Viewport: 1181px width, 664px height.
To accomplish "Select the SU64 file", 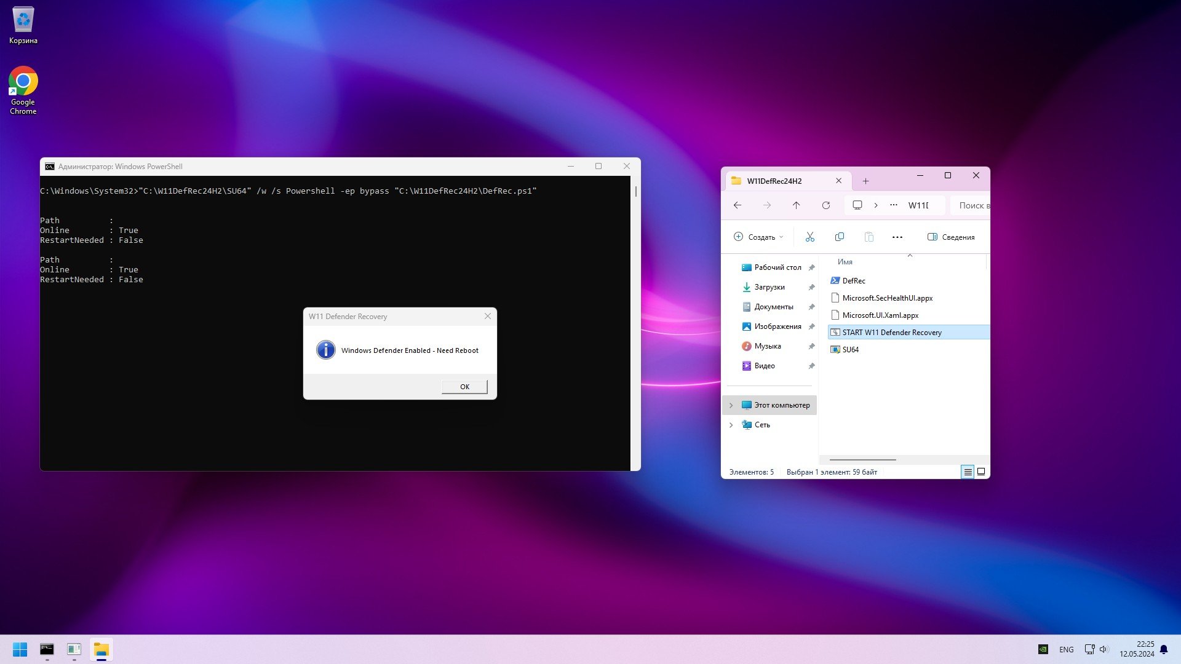I will coord(850,350).
